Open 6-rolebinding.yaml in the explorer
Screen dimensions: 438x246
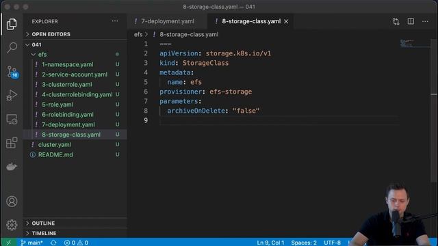[68, 115]
